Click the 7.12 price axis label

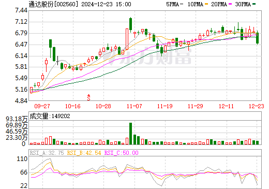point(21,22)
